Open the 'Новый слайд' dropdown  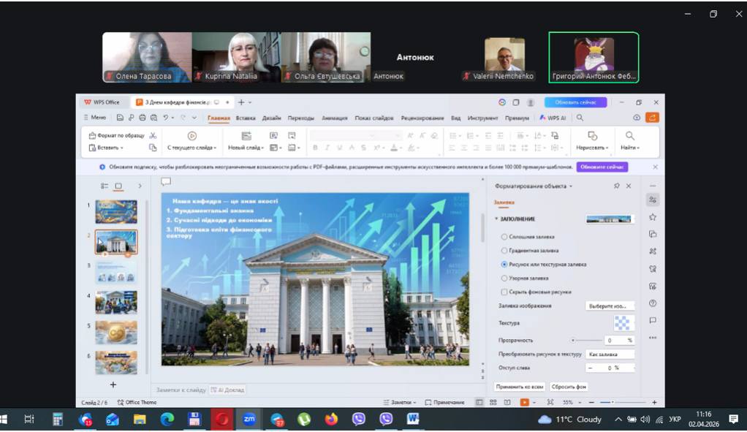(x=246, y=148)
